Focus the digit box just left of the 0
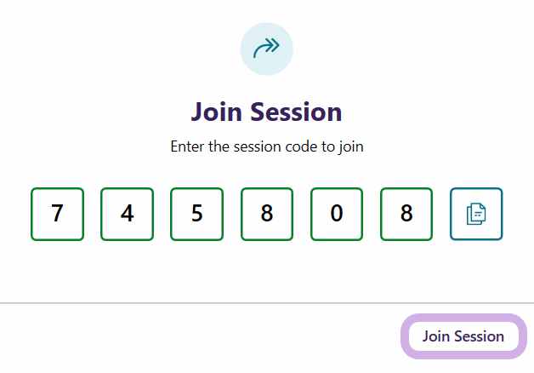Image resolution: width=534 pixels, height=373 pixels. pos(267,214)
